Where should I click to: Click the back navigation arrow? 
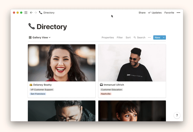click(31, 13)
